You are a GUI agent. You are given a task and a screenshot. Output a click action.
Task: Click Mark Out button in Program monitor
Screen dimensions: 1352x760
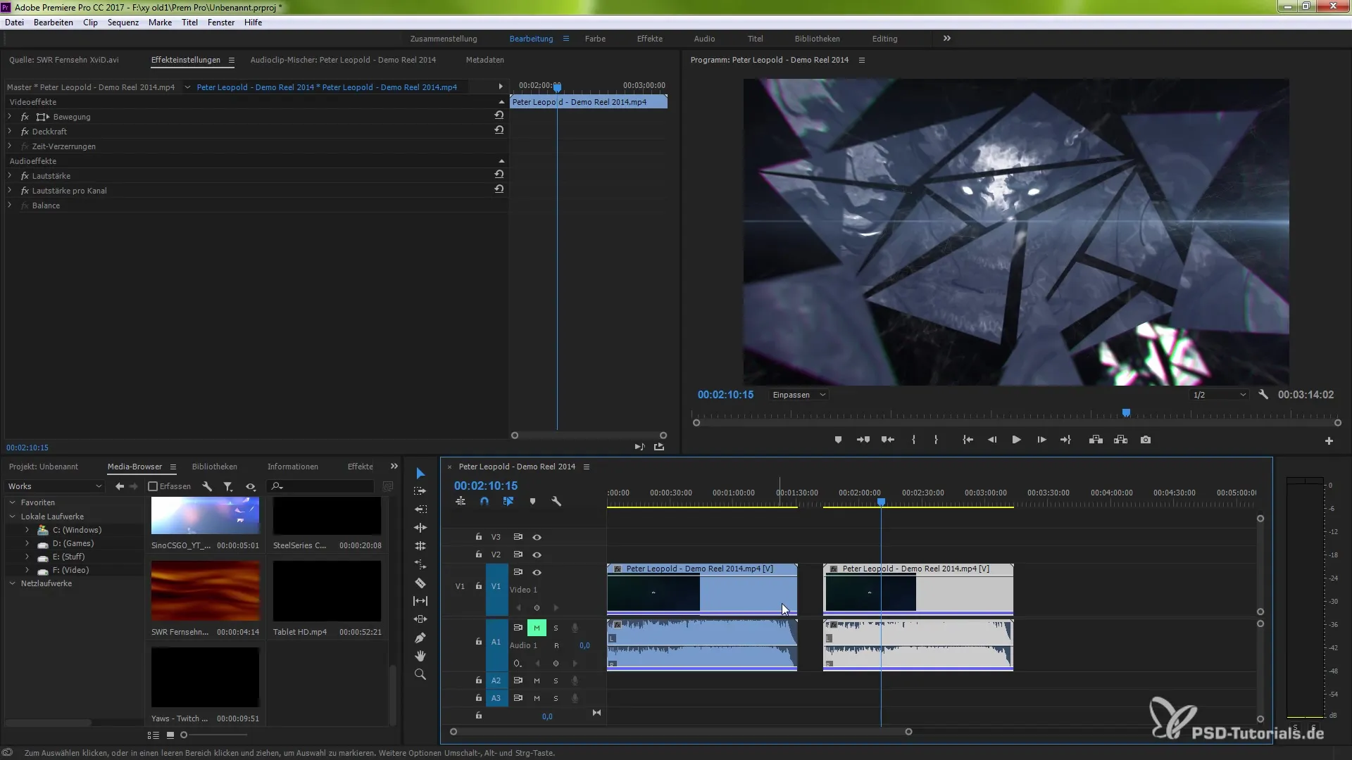click(936, 440)
